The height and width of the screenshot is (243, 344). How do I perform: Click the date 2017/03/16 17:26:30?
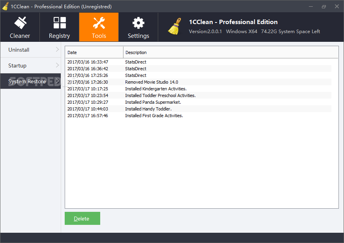[x=88, y=82]
